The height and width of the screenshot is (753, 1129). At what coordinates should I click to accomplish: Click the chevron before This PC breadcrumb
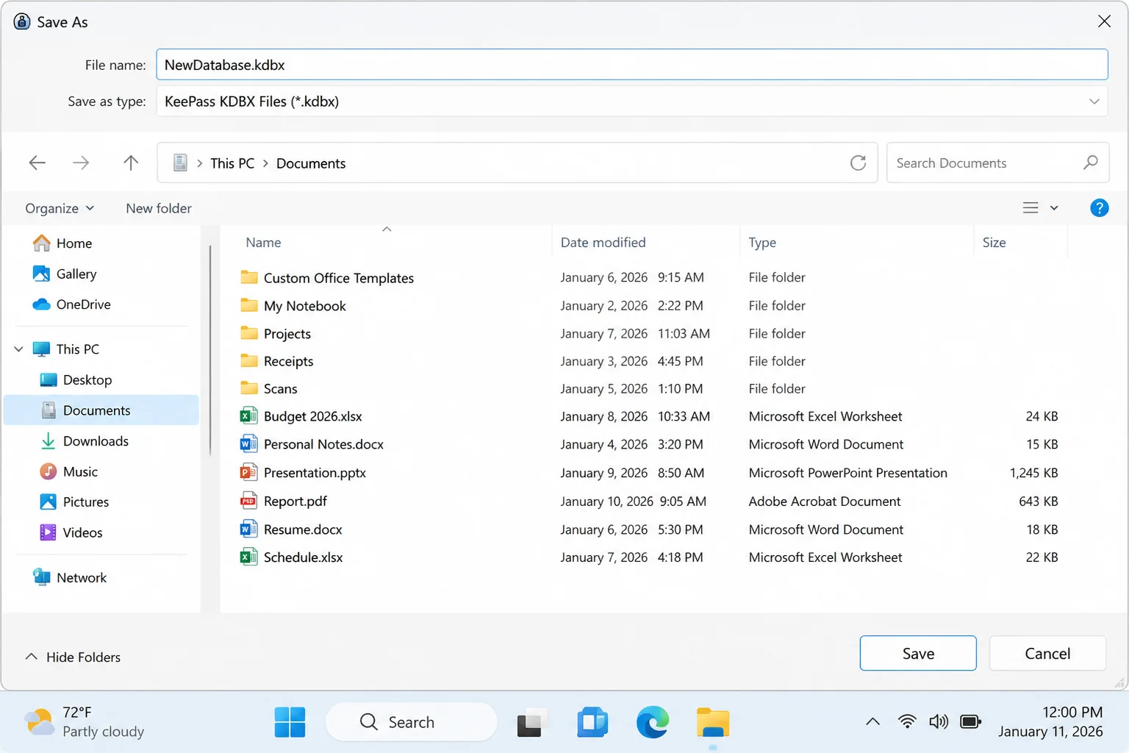pyautogui.click(x=199, y=163)
